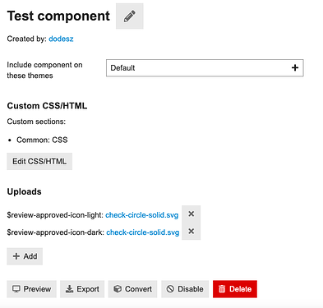Image resolution: width=323 pixels, height=308 pixels.
Task: Remove the review-approved-icon-dark upload
Action: (191, 232)
